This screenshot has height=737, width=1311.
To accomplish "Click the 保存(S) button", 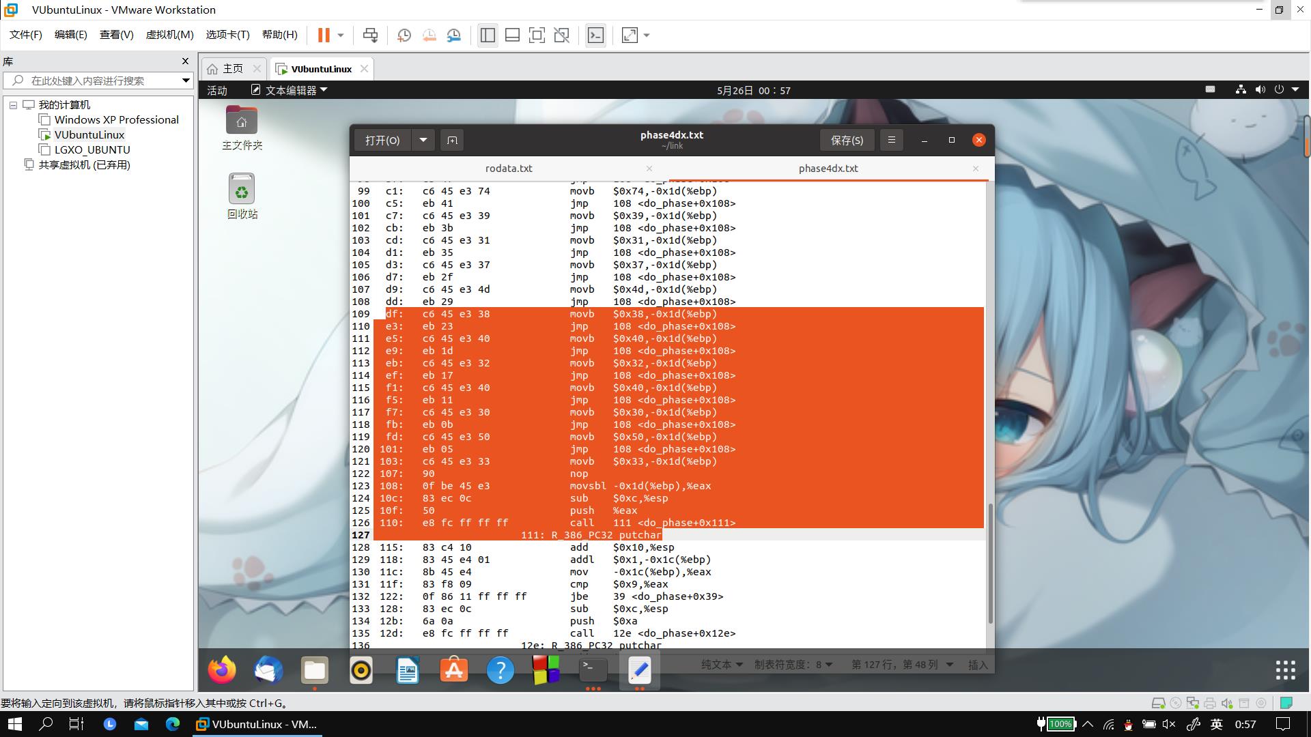I will pos(847,140).
